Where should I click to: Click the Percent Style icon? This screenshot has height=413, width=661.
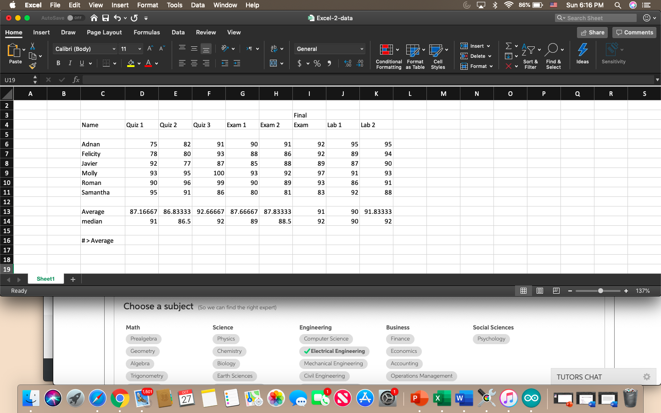tap(317, 63)
